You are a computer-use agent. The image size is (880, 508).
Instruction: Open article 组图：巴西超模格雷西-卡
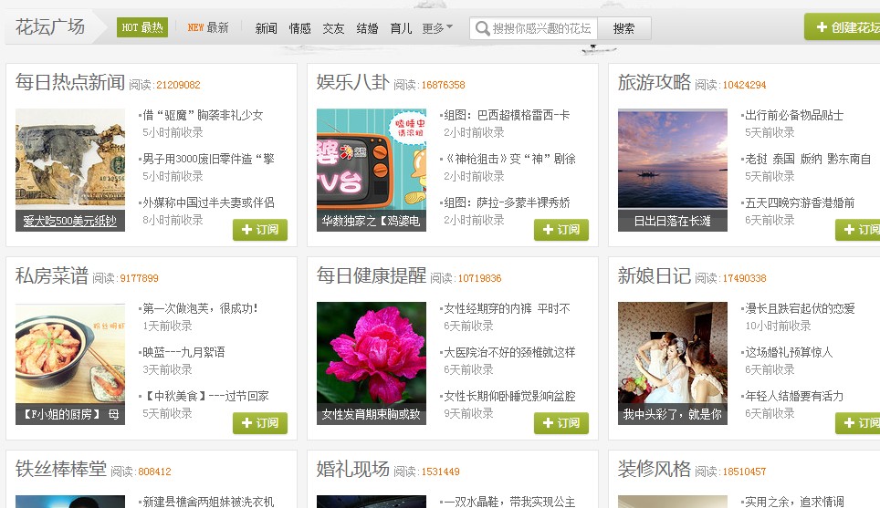507,115
